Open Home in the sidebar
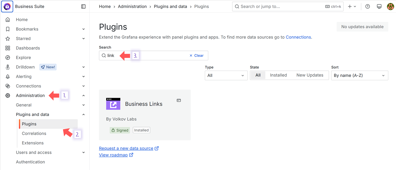This screenshot has height=170, width=396. coord(22,20)
